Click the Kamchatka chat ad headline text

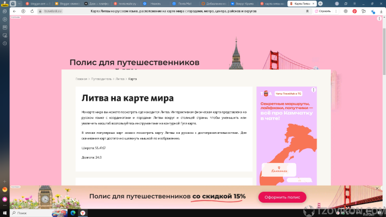pyautogui.click(x=287, y=111)
